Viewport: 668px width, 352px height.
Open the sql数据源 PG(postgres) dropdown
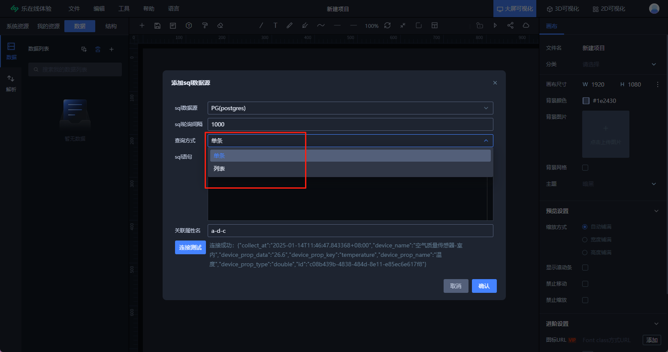coord(351,108)
